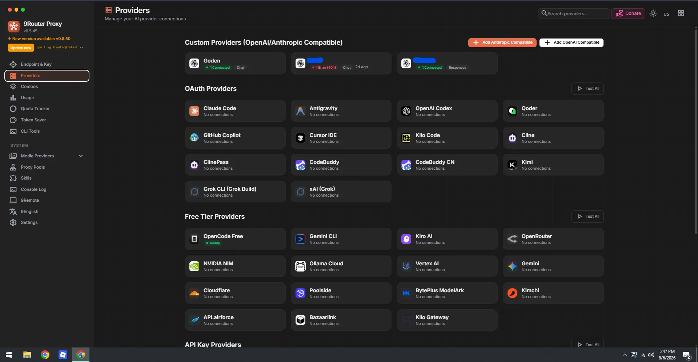This screenshot has width=698, height=362.
Task: Click the Qoder provider icon
Action: tap(512, 111)
